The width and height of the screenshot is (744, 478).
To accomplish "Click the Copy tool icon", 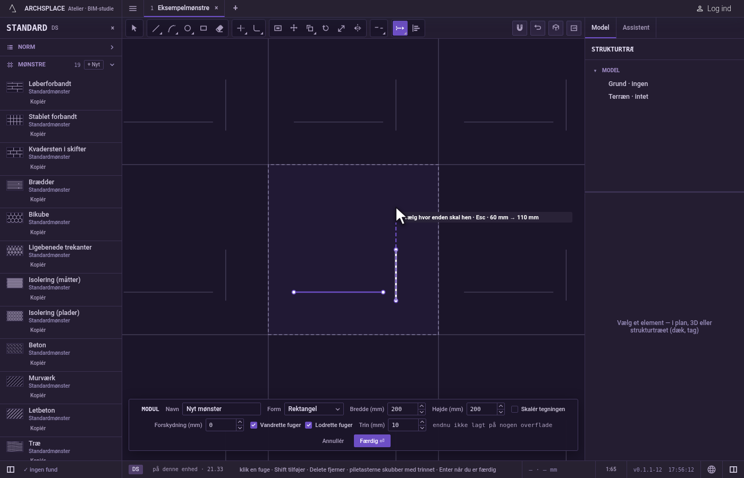I will point(310,28).
